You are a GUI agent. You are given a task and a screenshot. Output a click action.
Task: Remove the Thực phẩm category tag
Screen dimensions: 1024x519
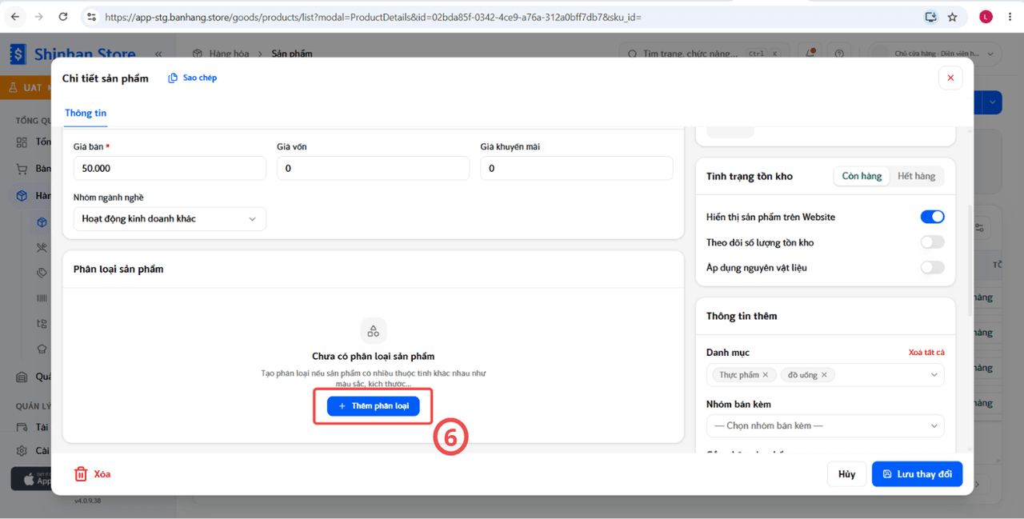tap(765, 375)
